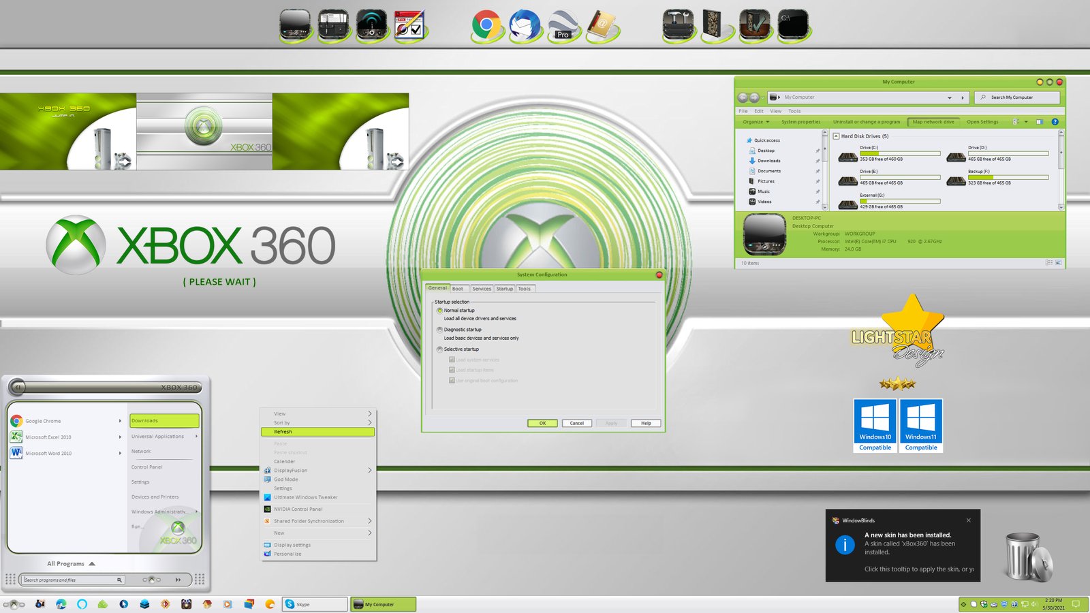Click the Drive (C:) capacity bar
This screenshot has height=613, width=1090.
900,153
